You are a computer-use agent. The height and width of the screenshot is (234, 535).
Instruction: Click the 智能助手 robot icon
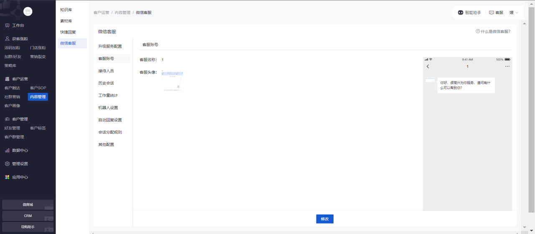(461, 13)
